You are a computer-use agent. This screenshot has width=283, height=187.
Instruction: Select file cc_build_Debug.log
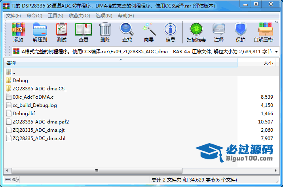click(142, 105)
